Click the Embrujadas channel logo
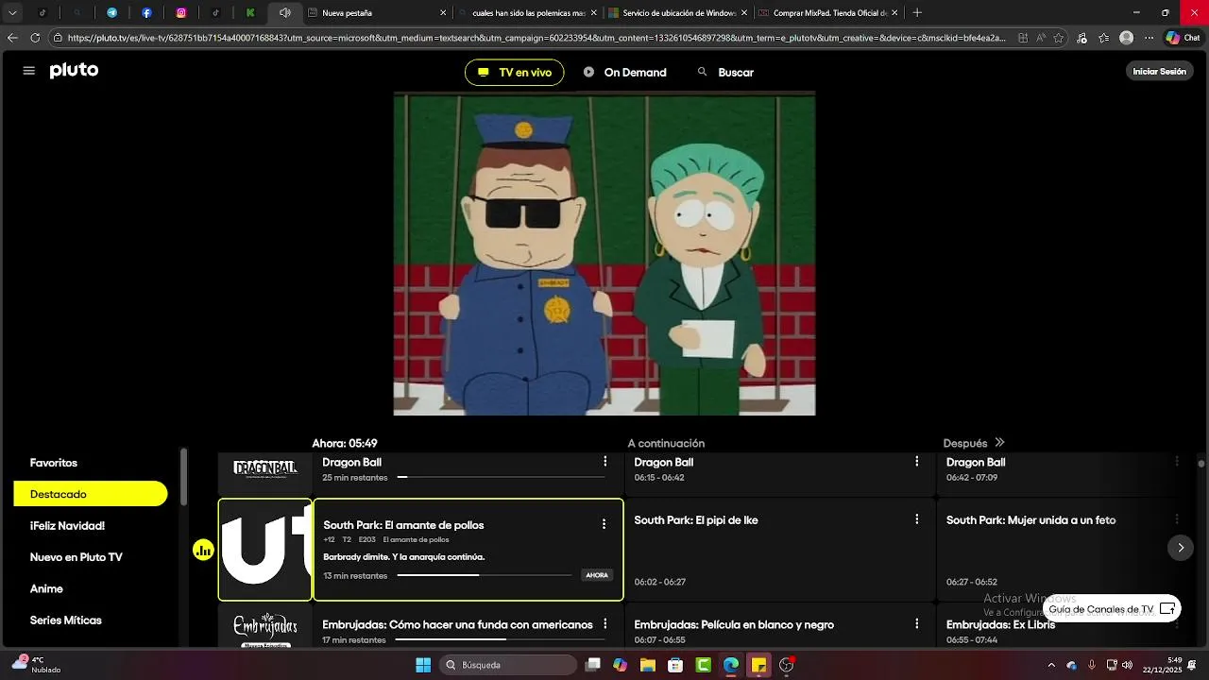 (265, 628)
